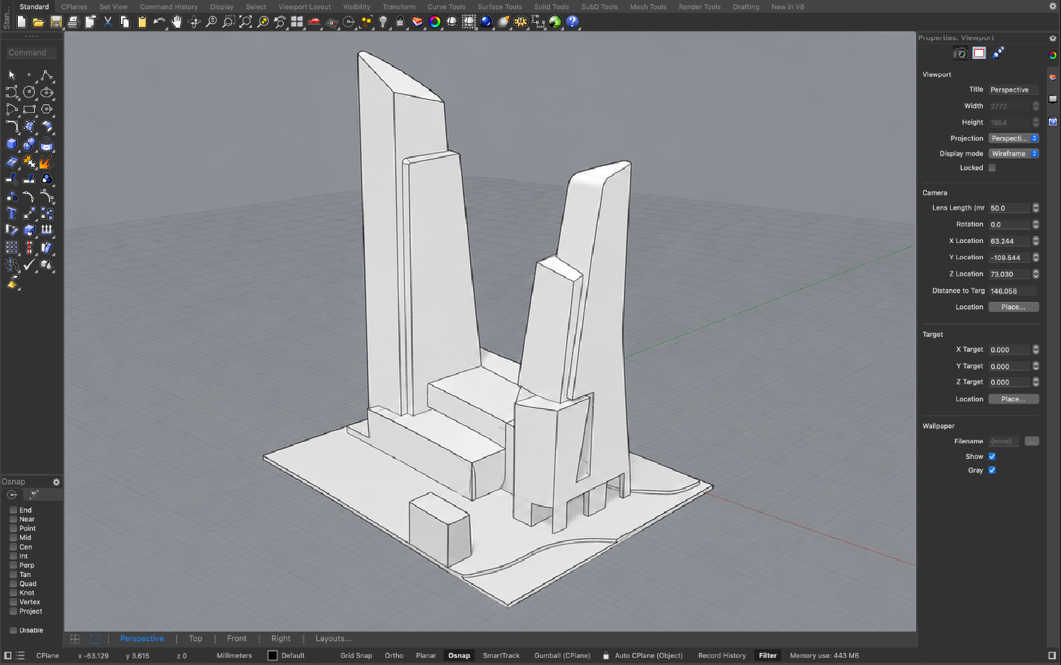Enable the Cen osnap checkbox
Image resolution: width=1061 pixels, height=665 pixels.
[x=13, y=547]
